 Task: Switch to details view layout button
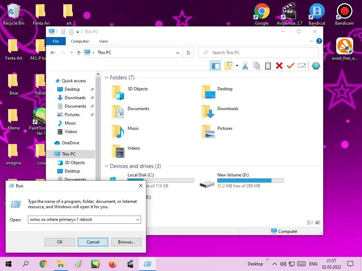click(x=310, y=222)
